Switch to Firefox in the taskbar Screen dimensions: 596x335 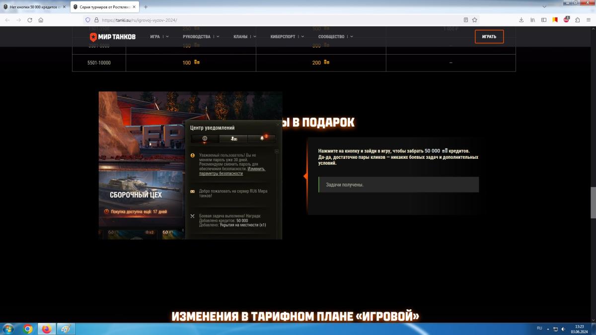point(46,329)
